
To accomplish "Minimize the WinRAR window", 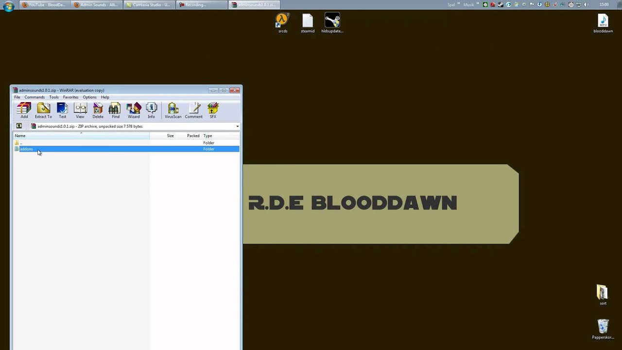I will pyautogui.click(x=213, y=90).
